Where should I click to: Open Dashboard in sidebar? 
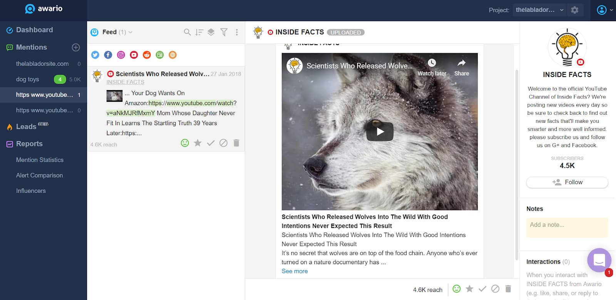coord(34,30)
